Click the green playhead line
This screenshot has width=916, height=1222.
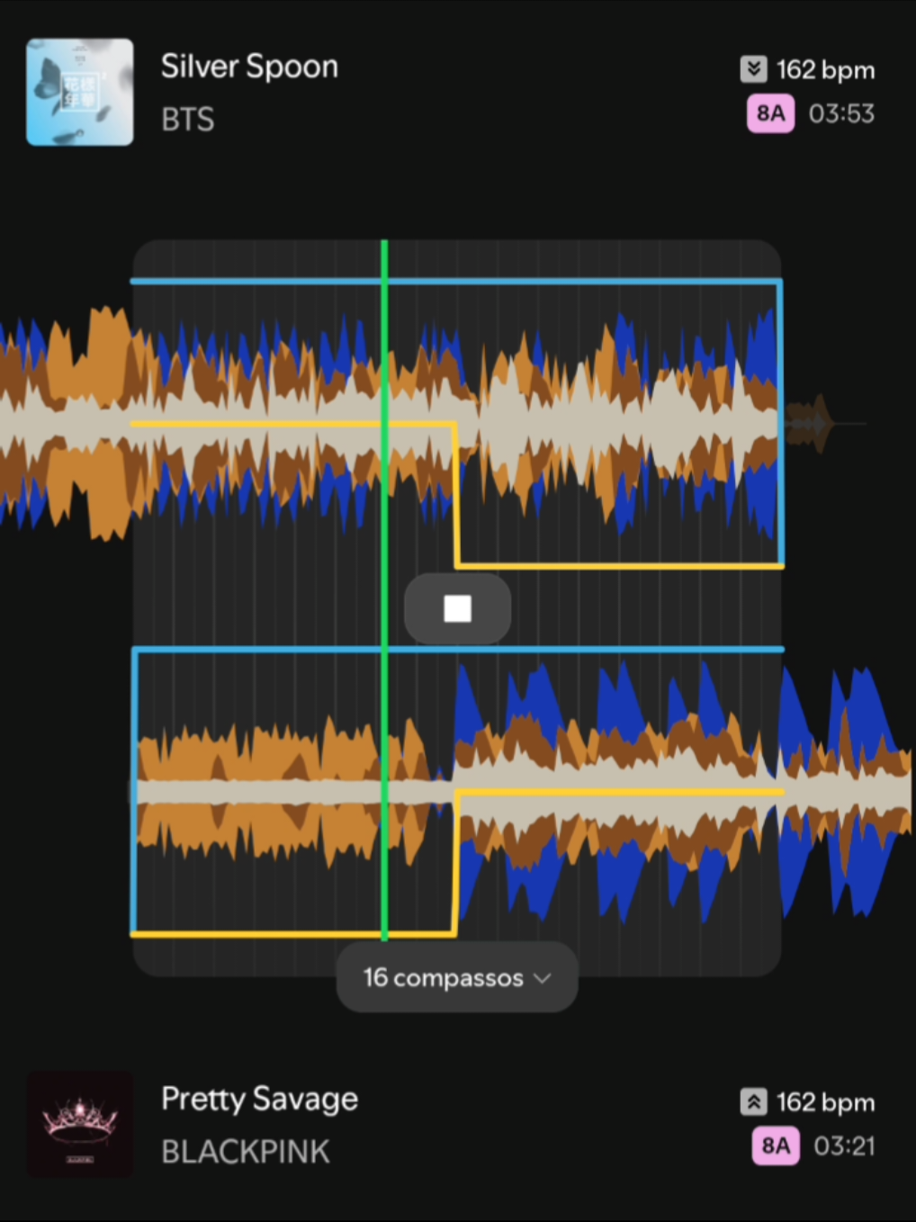coord(384,589)
